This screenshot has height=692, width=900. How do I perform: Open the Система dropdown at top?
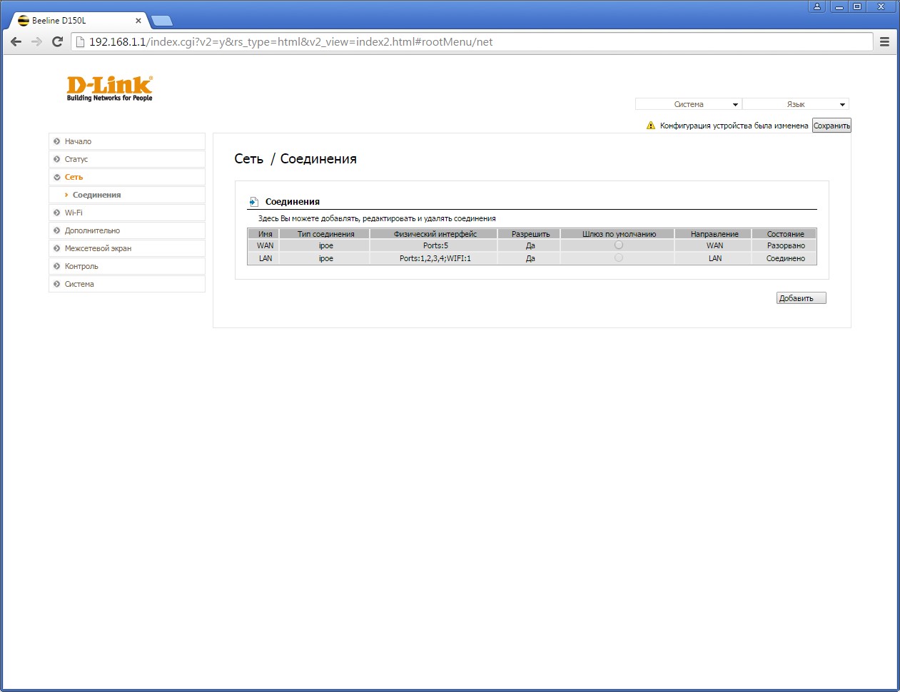pos(688,104)
